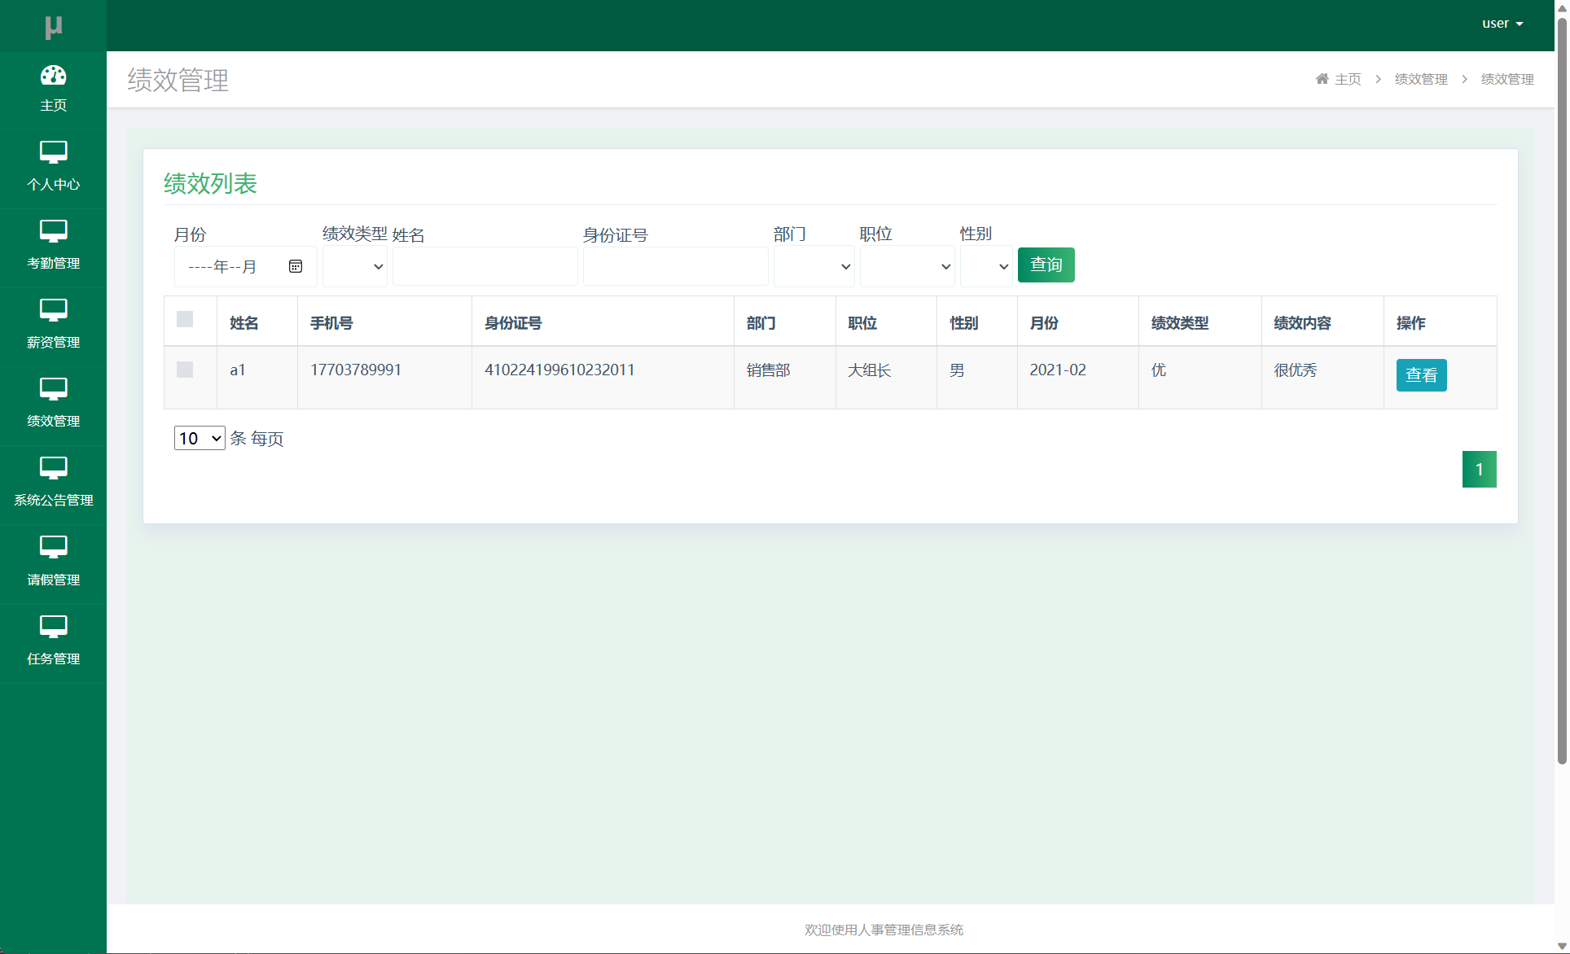Navigate to 主页 via the breadcrumb
Viewport: 1570px width, 954px height.
tap(1347, 79)
